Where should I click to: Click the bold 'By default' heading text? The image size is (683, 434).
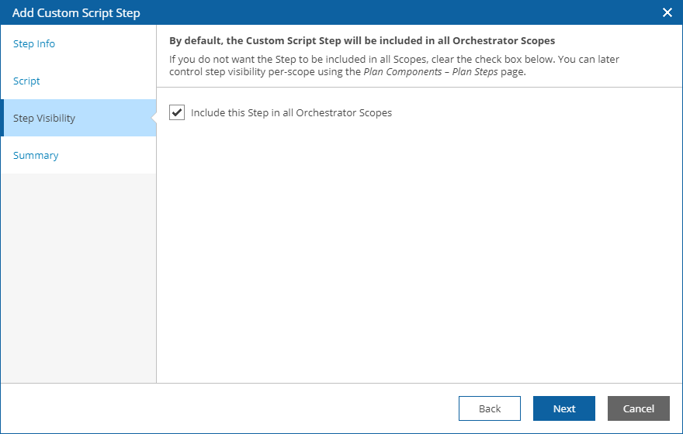(362, 41)
